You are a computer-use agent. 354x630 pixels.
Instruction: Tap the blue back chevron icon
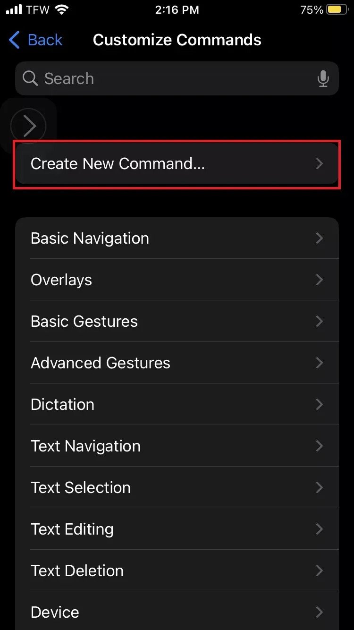(15, 40)
